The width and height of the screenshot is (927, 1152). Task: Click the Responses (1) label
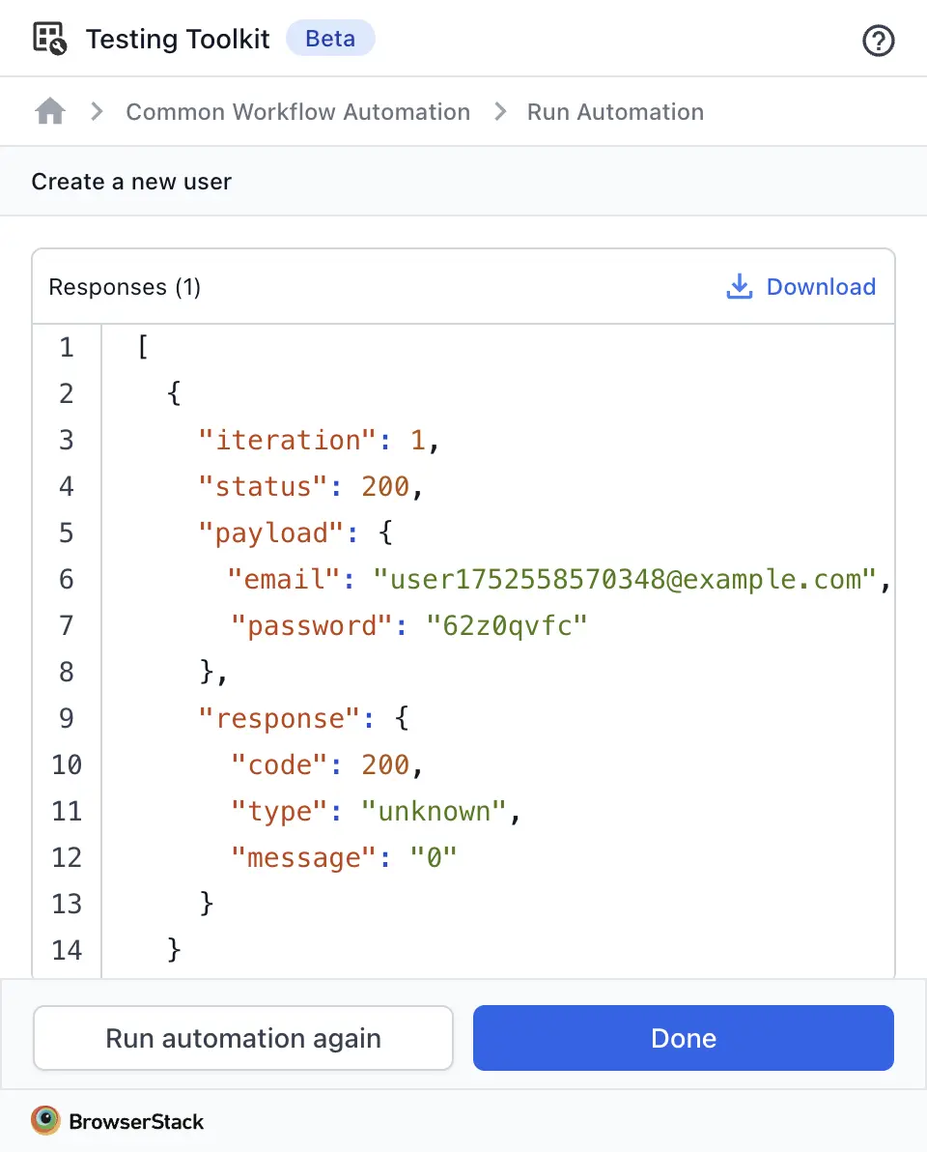pyautogui.click(x=125, y=286)
